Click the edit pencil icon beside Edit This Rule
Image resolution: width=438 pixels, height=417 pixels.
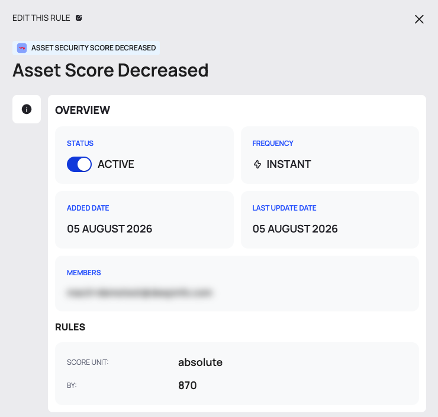point(79,18)
